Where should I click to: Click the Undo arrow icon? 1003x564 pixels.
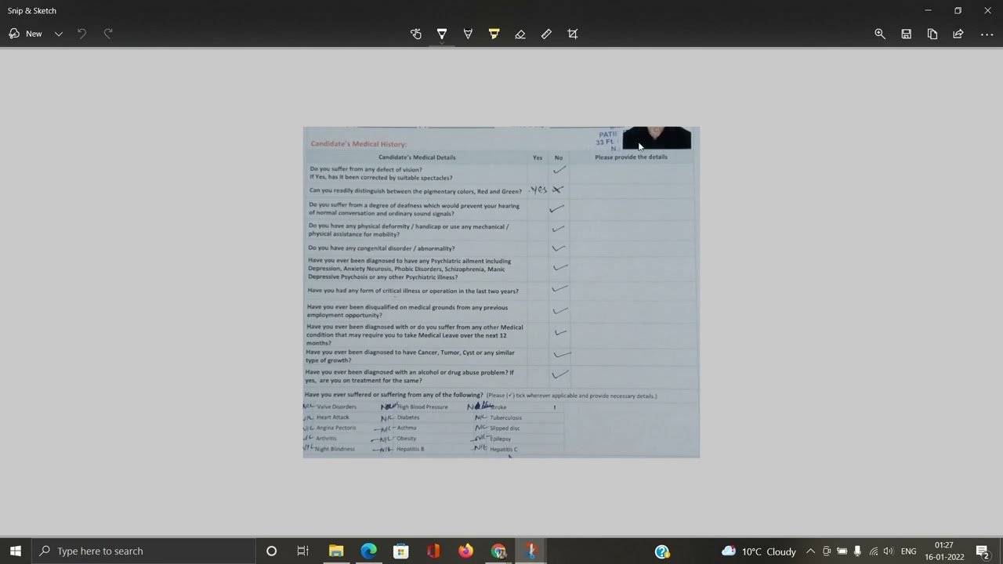(81, 34)
